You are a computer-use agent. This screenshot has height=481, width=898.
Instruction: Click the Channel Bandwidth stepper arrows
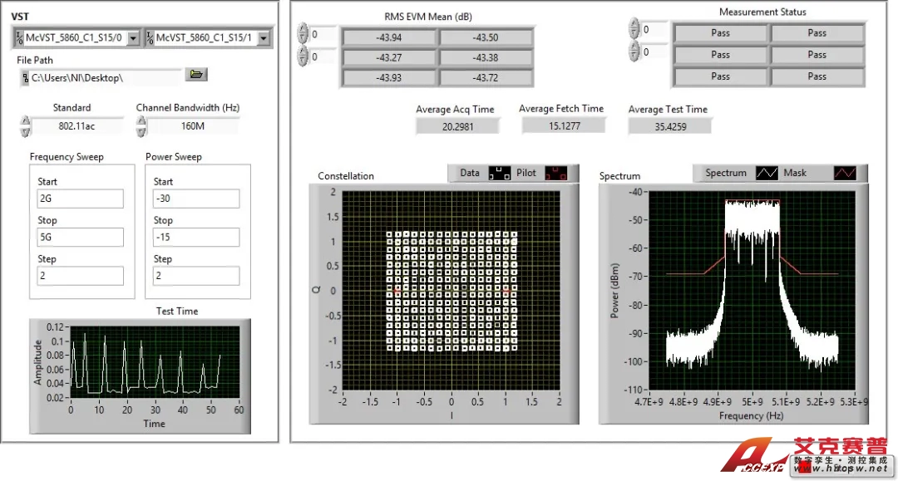pyautogui.click(x=141, y=126)
